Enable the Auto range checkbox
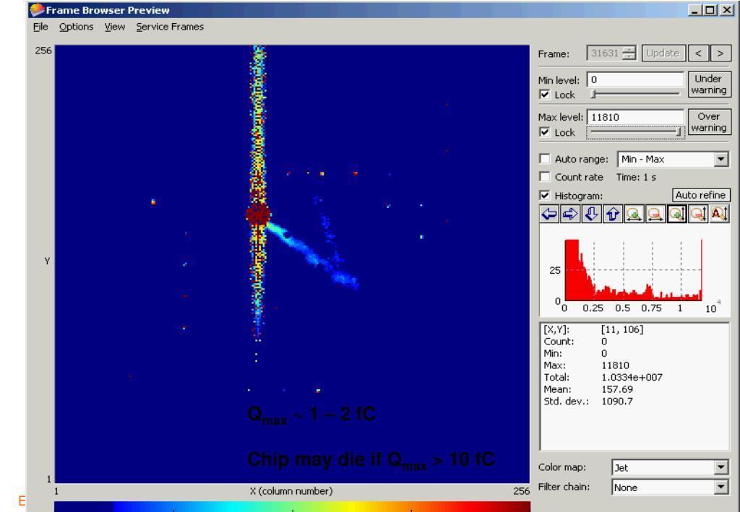Viewport: 740px width, 512px height. click(546, 159)
